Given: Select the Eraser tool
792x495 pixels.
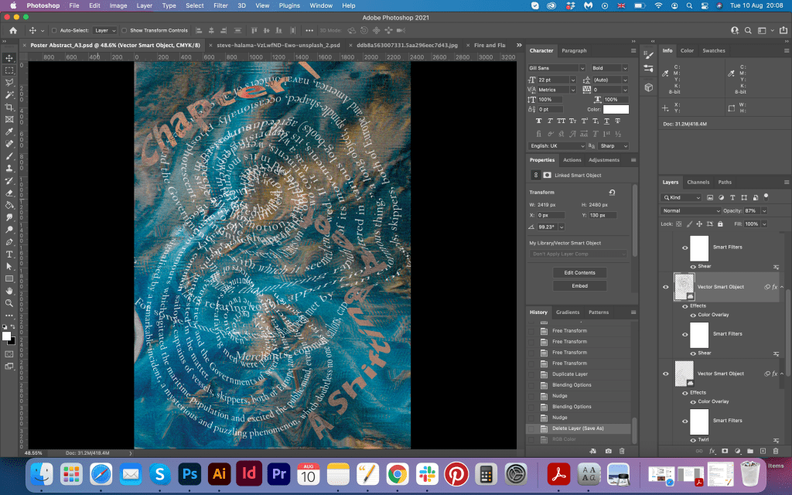Looking at the screenshot, I should pos(9,193).
